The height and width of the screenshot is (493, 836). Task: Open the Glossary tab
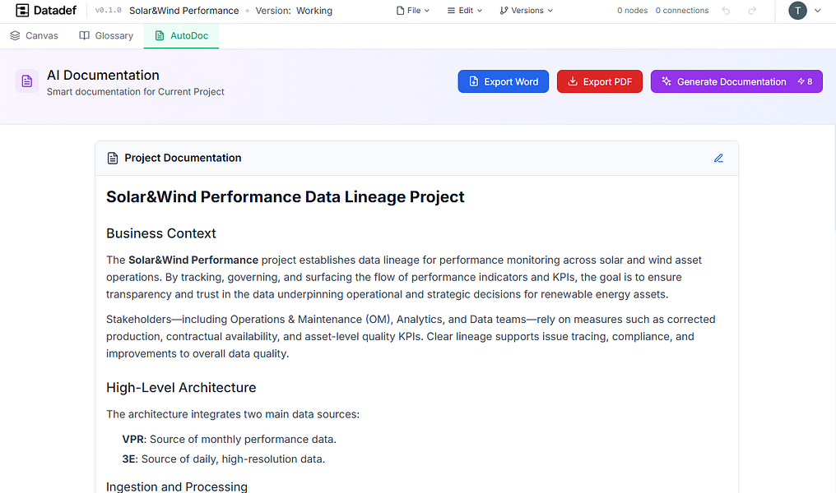point(105,35)
